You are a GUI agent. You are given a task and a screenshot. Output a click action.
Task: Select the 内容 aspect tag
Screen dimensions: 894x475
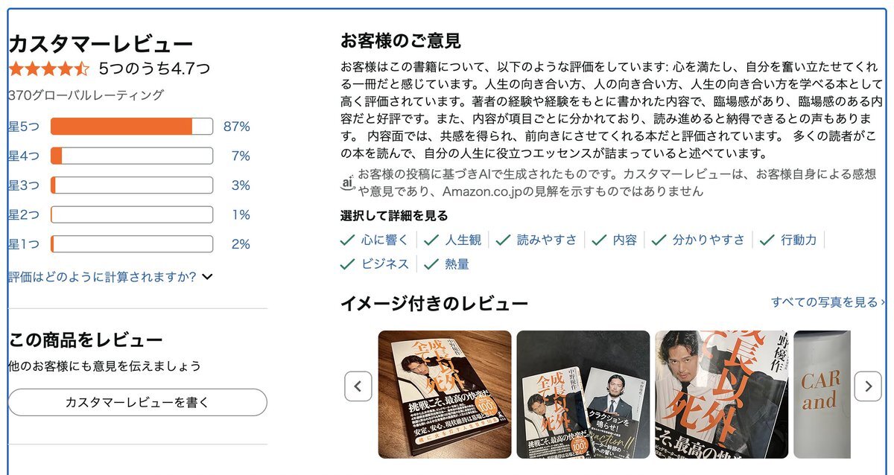pyautogui.click(x=615, y=240)
